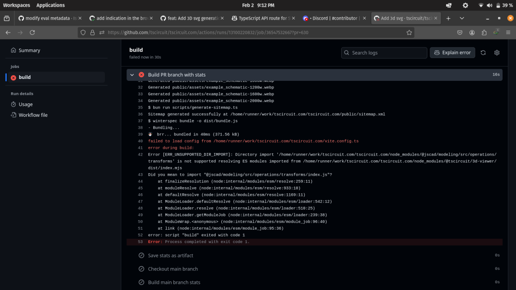Open the list all tabs dropdown

pyautogui.click(x=462, y=18)
